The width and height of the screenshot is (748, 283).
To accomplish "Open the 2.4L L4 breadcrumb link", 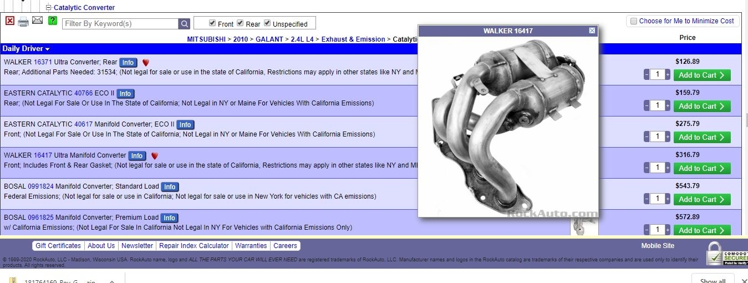I will tap(303, 39).
